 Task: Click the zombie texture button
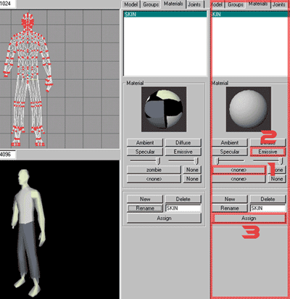pos(154,170)
